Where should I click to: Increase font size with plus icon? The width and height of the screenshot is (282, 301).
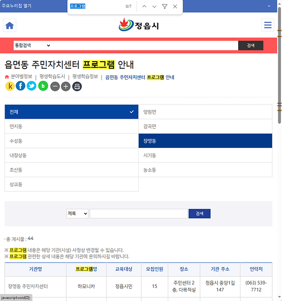coord(66,86)
